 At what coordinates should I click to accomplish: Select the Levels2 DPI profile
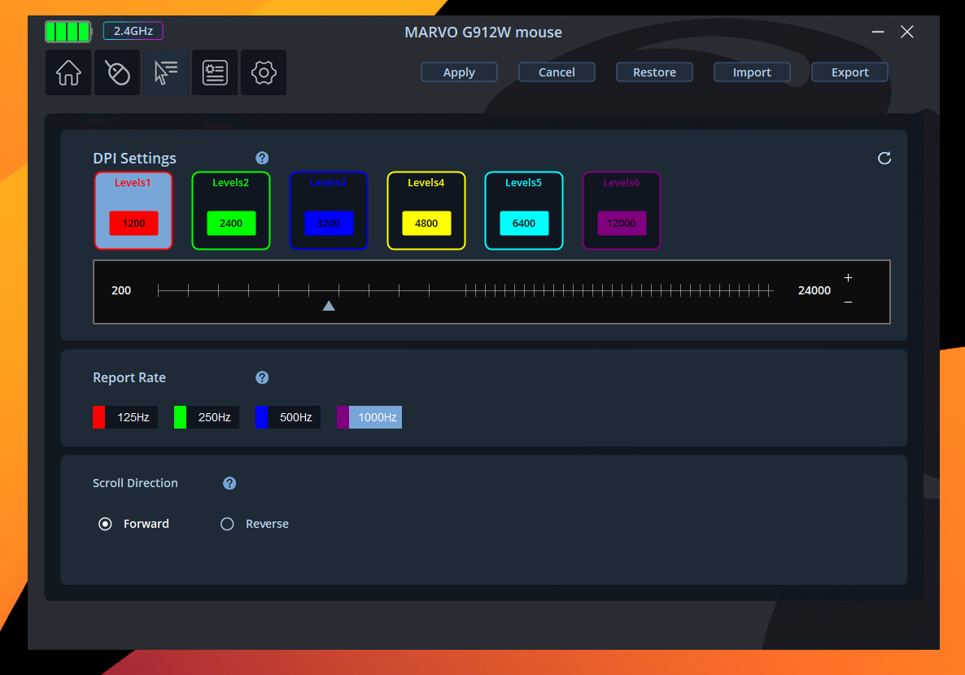click(x=231, y=211)
